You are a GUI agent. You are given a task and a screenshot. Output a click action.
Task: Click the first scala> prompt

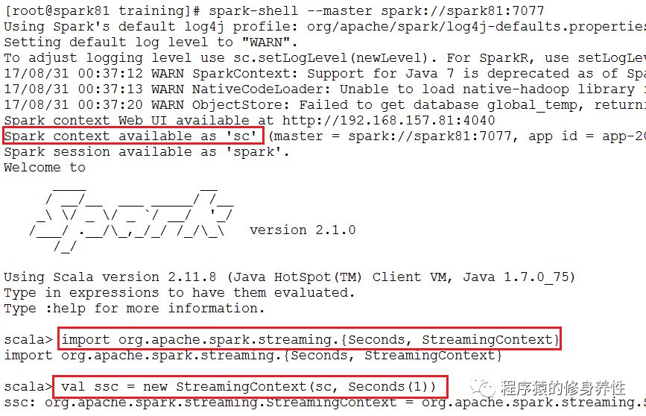point(28,340)
